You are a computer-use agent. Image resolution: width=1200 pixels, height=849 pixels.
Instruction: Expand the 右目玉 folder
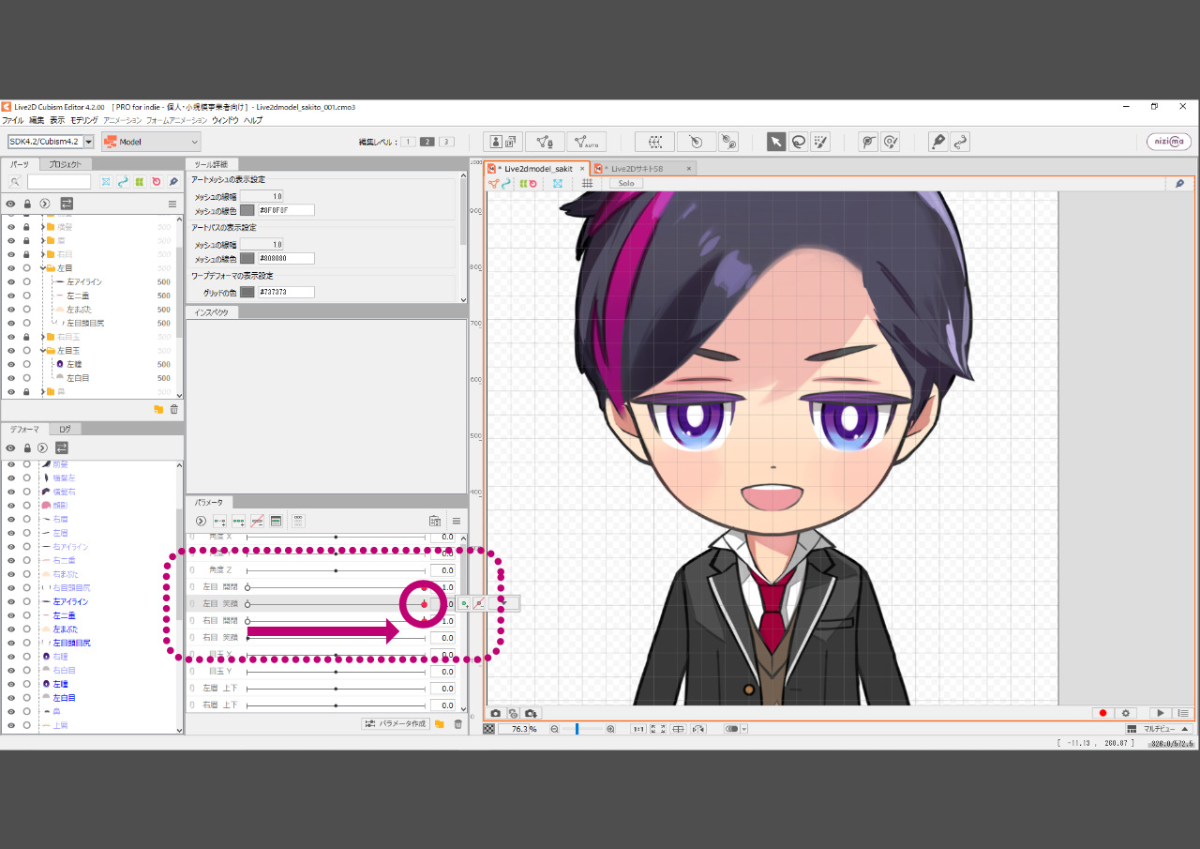coord(43,337)
